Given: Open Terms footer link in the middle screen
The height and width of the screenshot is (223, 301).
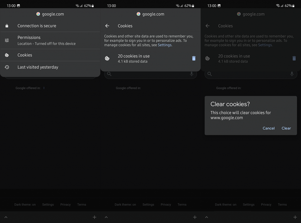Looking at the screenshot, I should click(182, 204).
